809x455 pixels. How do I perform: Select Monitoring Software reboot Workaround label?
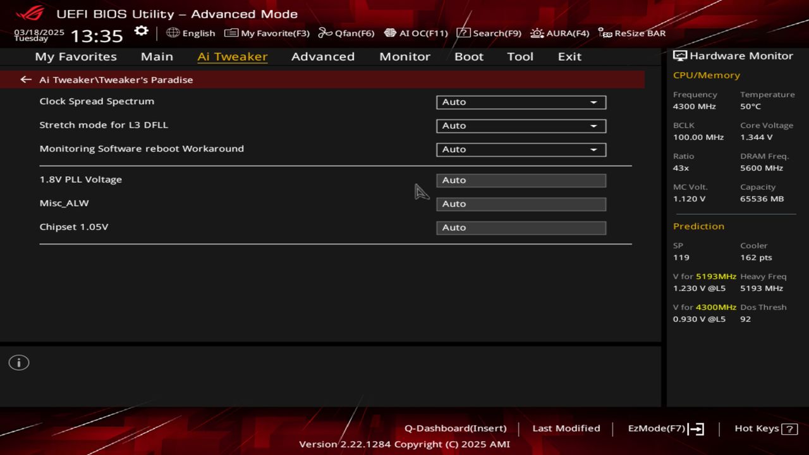click(x=142, y=149)
